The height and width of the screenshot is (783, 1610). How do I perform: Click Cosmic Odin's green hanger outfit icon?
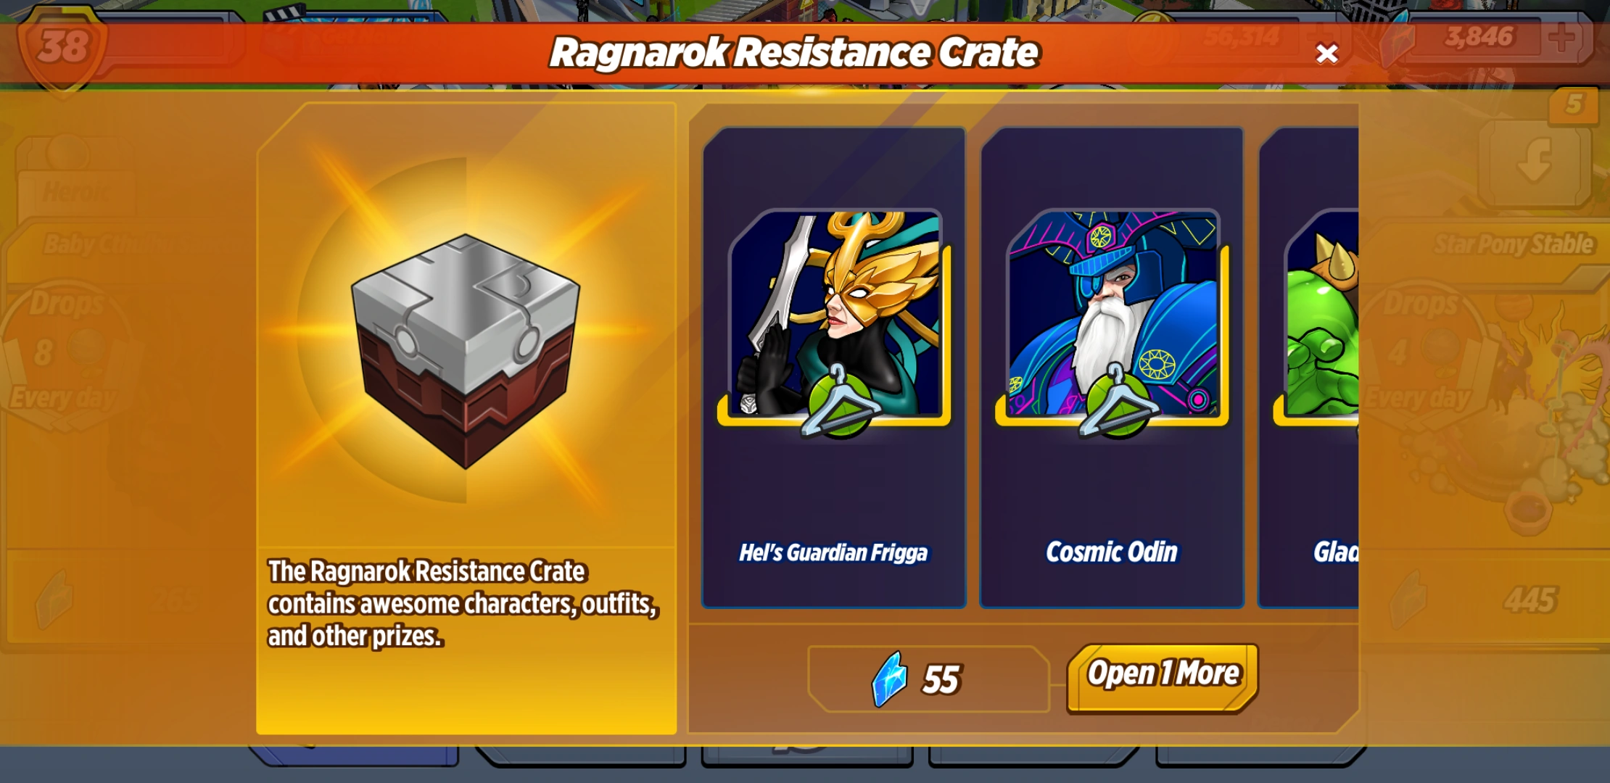coord(1118,402)
